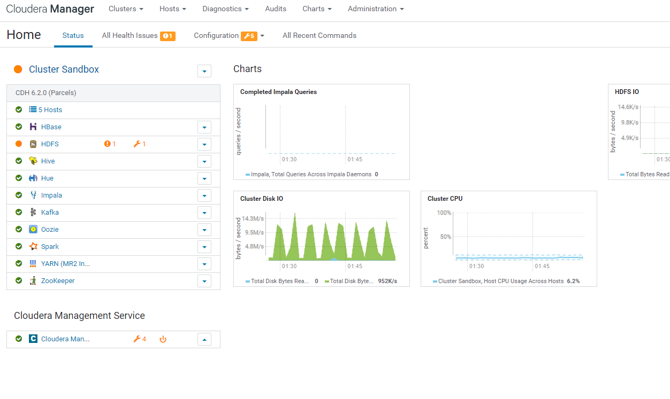Screen dimensions: 670x399
Task: Open the HDFS actions dropdown
Action: [204, 144]
